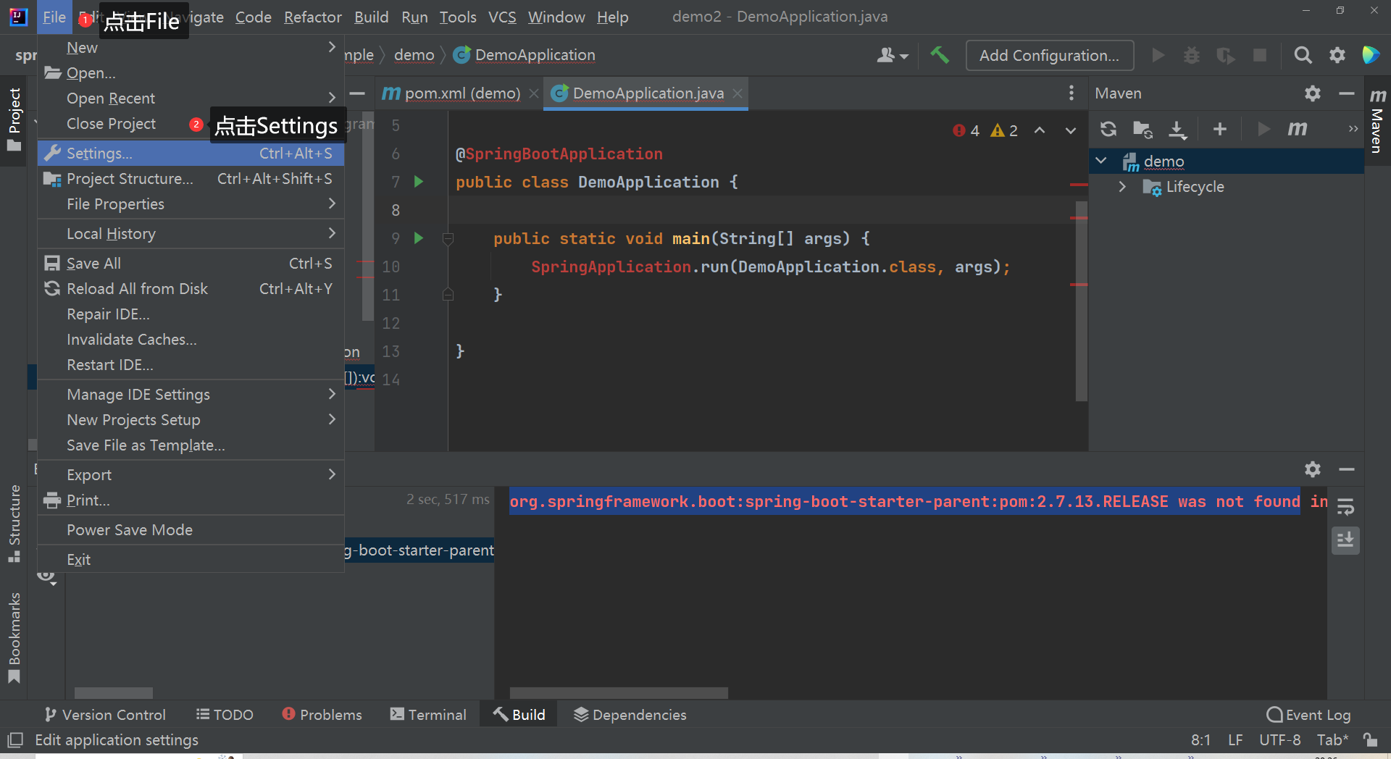
Task: Toggle the Structure side tool window
Action: pyautogui.click(x=14, y=523)
